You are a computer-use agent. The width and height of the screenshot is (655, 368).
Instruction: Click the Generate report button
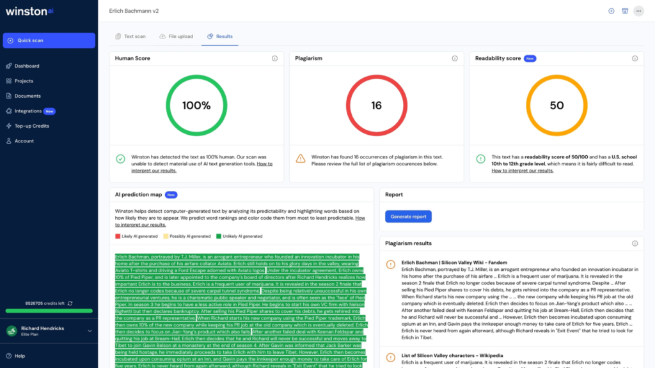pyautogui.click(x=408, y=217)
